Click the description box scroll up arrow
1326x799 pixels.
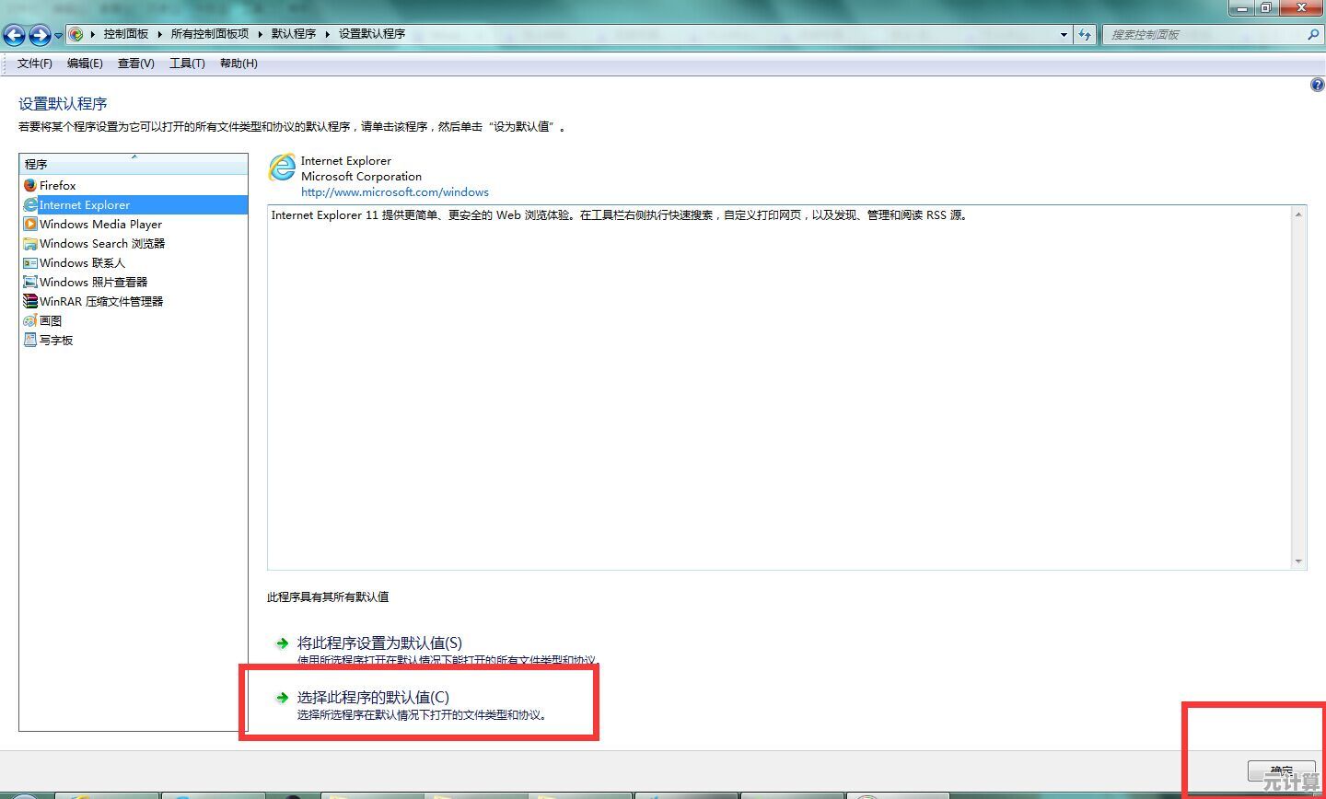1298,214
